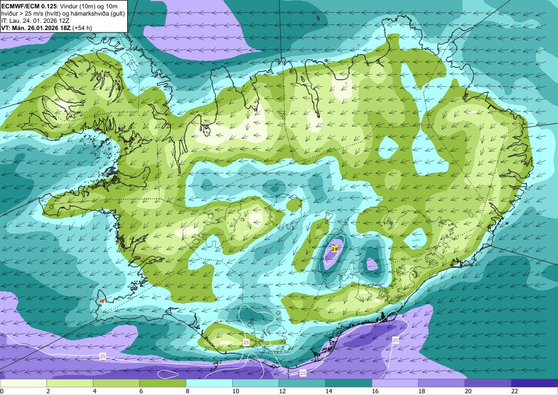Pick the dark indigo above-22 legend swatch

(x=535, y=383)
